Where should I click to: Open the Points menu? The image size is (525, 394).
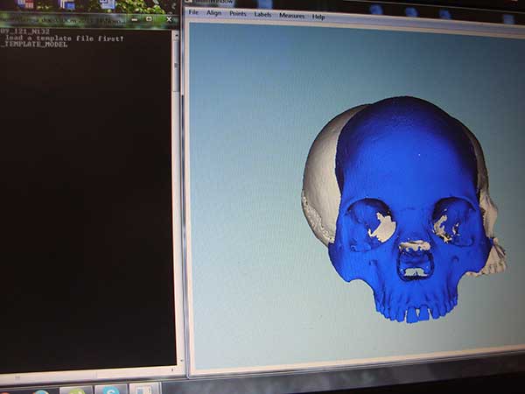point(237,14)
